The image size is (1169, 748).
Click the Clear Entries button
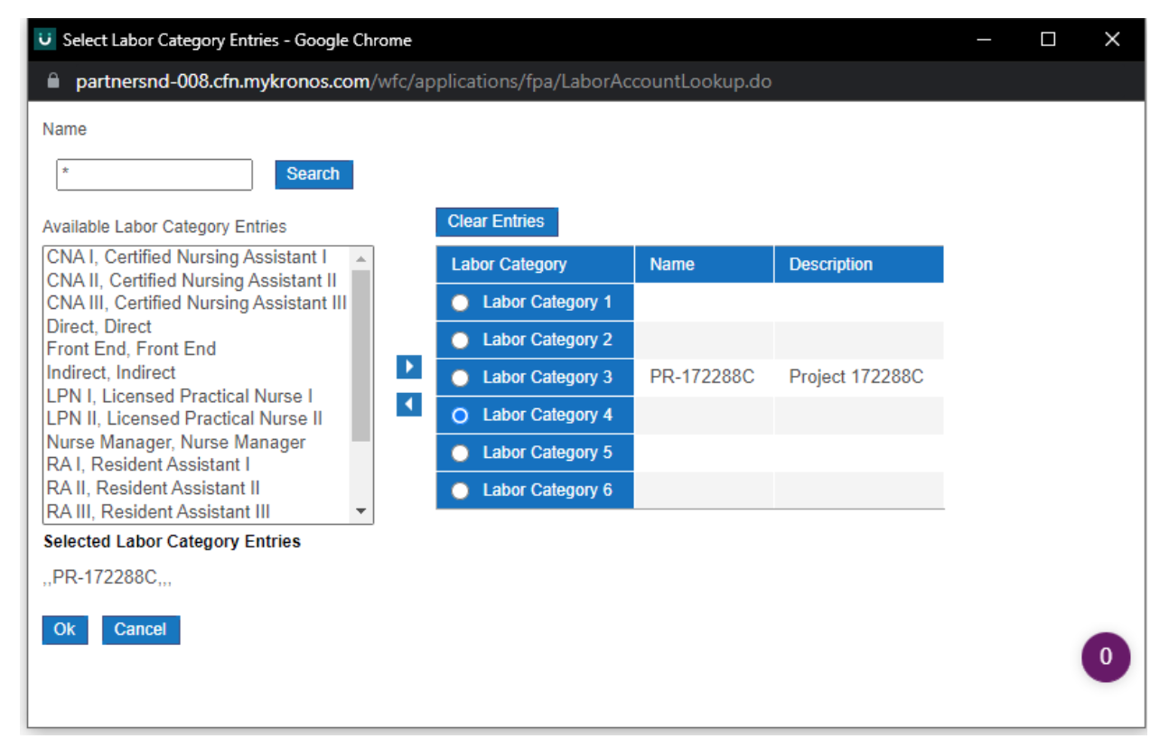tap(496, 221)
